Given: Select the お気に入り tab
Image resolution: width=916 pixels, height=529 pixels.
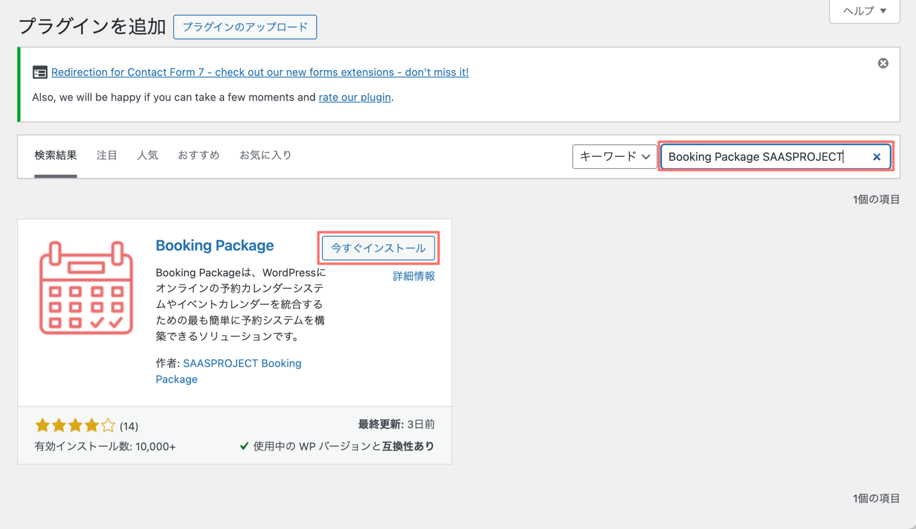Looking at the screenshot, I should click(x=265, y=155).
